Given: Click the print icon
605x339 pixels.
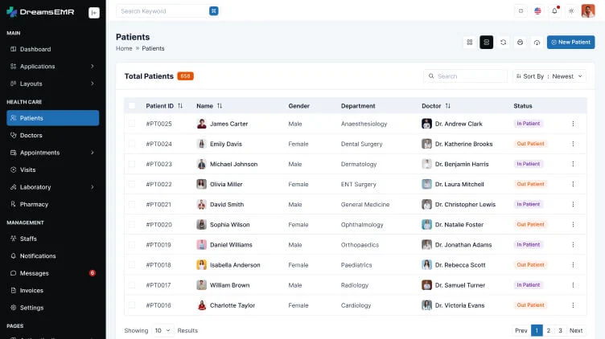Looking at the screenshot, I should pyautogui.click(x=521, y=42).
